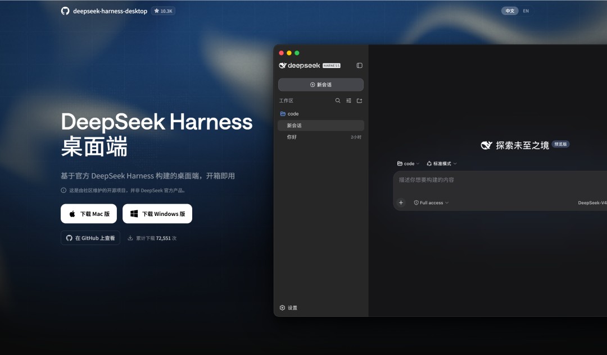Click the 工作区 section label
Viewport: 607px width, 355px height.
286,100
